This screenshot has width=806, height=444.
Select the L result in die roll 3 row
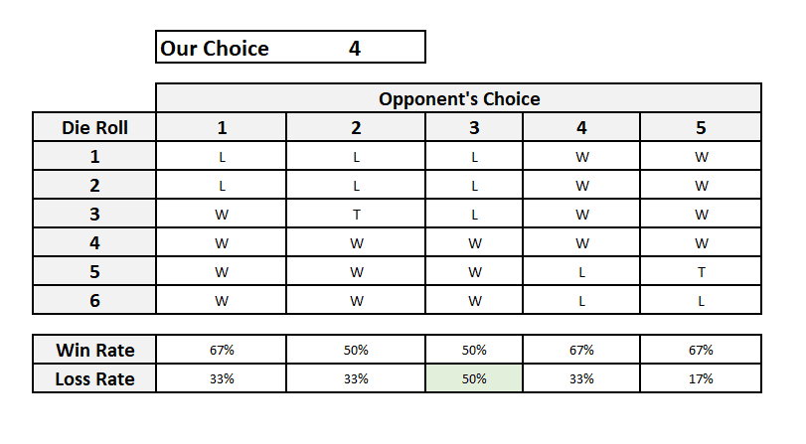474,215
